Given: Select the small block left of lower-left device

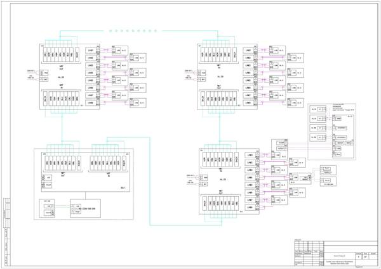Looking at the screenshot, I should pyautogui.click(x=47, y=208).
